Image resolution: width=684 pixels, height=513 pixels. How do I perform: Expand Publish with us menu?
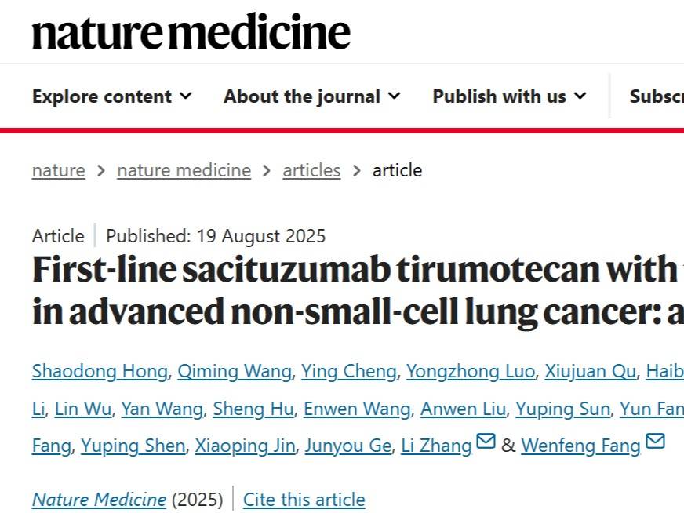click(x=510, y=96)
